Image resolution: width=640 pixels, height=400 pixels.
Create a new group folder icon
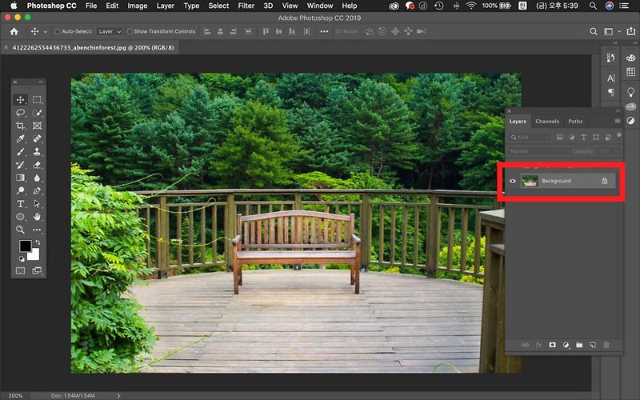579,345
